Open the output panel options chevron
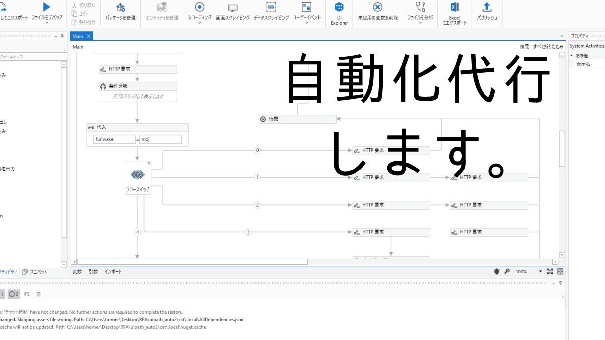The height and width of the screenshot is (340, 605). 554,283
